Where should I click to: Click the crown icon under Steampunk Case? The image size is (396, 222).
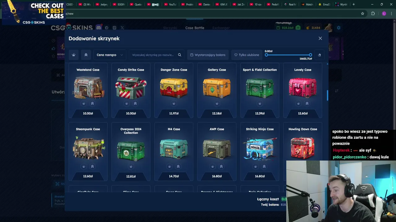pyautogui.click(x=84, y=166)
